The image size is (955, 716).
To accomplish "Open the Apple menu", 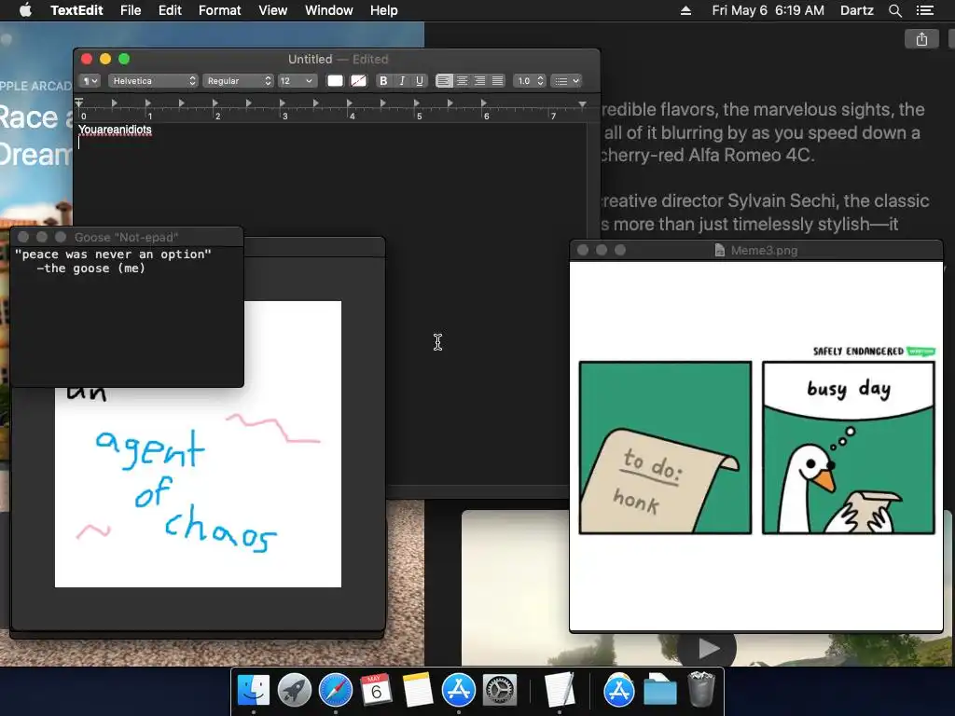I will tap(25, 10).
